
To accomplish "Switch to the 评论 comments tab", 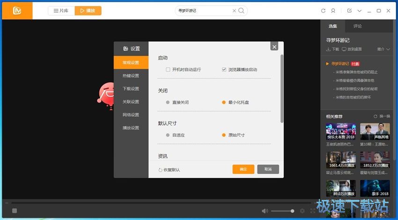I will [x=357, y=26].
